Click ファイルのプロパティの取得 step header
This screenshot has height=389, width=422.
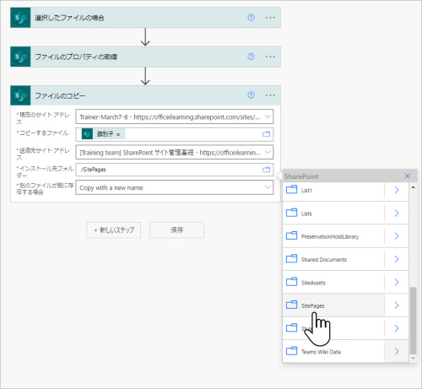coord(145,57)
